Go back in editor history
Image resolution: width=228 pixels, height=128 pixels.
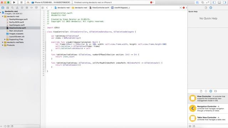47,8
